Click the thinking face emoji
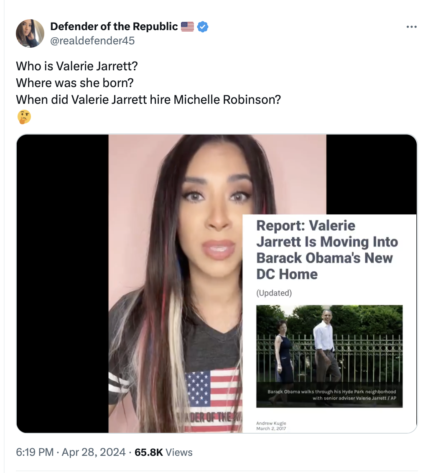This screenshot has width=428, height=473. (24, 117)
